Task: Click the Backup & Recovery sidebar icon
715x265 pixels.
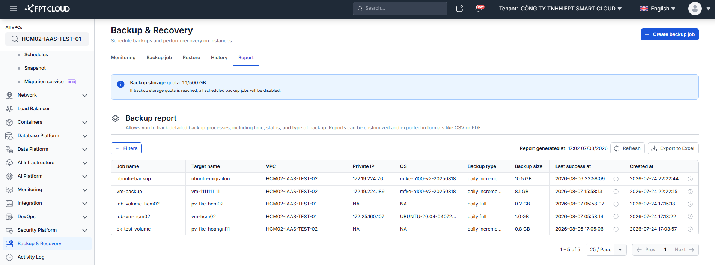Action: point(9,244)
